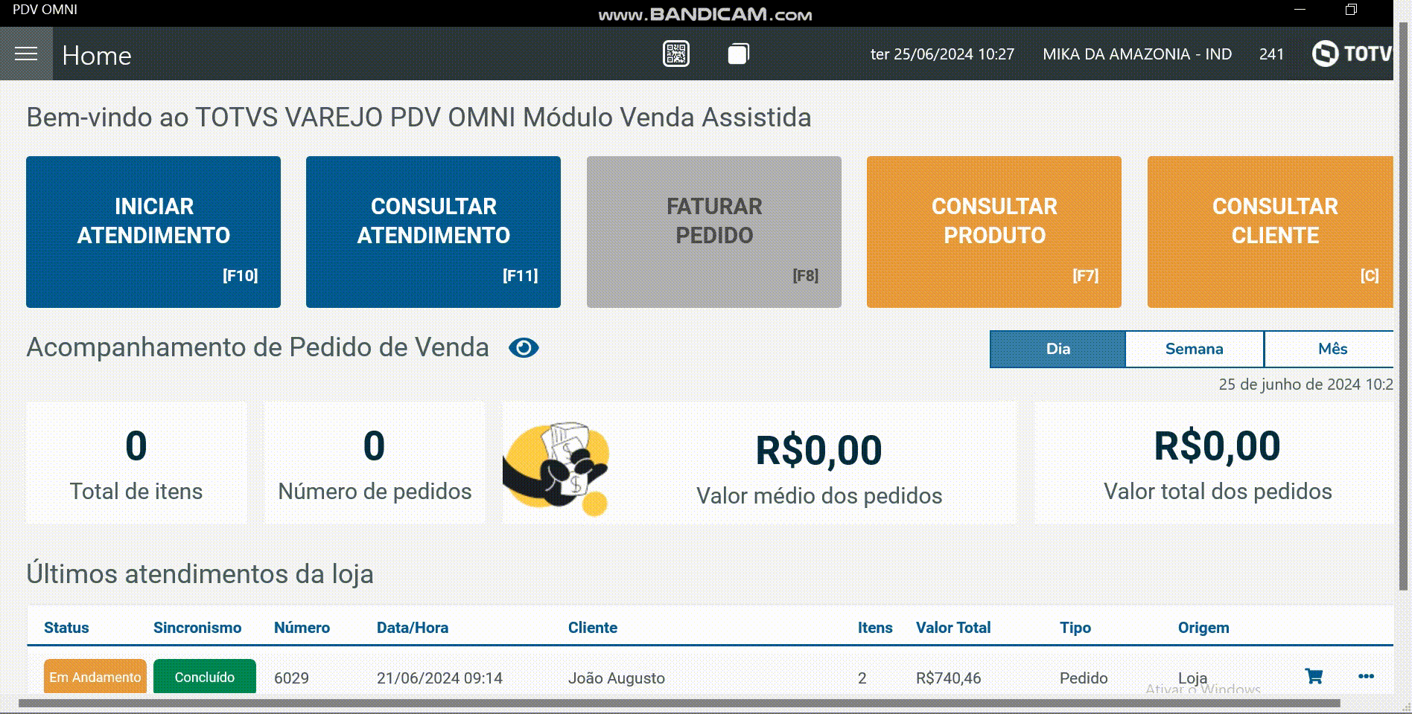Click the Cliente column header
Screen dimensions: 1412x714
[x=593, y=628]
